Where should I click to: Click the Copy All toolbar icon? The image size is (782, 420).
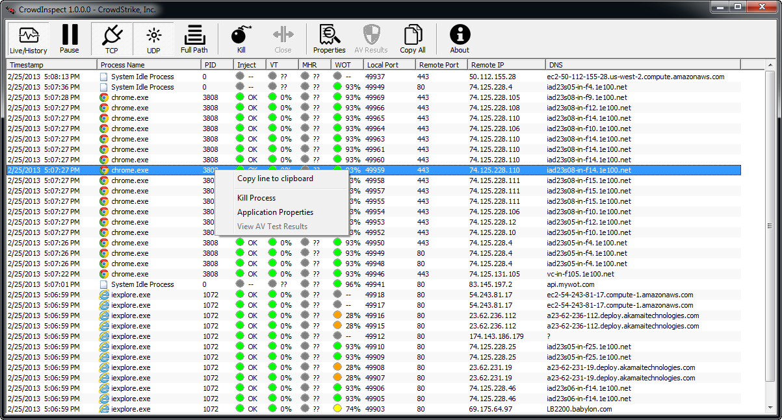[x=412, y=39]
